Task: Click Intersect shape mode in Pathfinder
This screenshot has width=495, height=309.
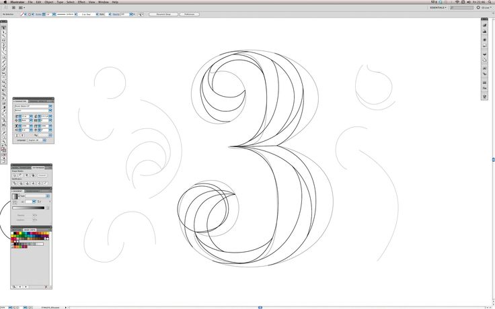Action: pyautogui.click(x=27, y=175)
